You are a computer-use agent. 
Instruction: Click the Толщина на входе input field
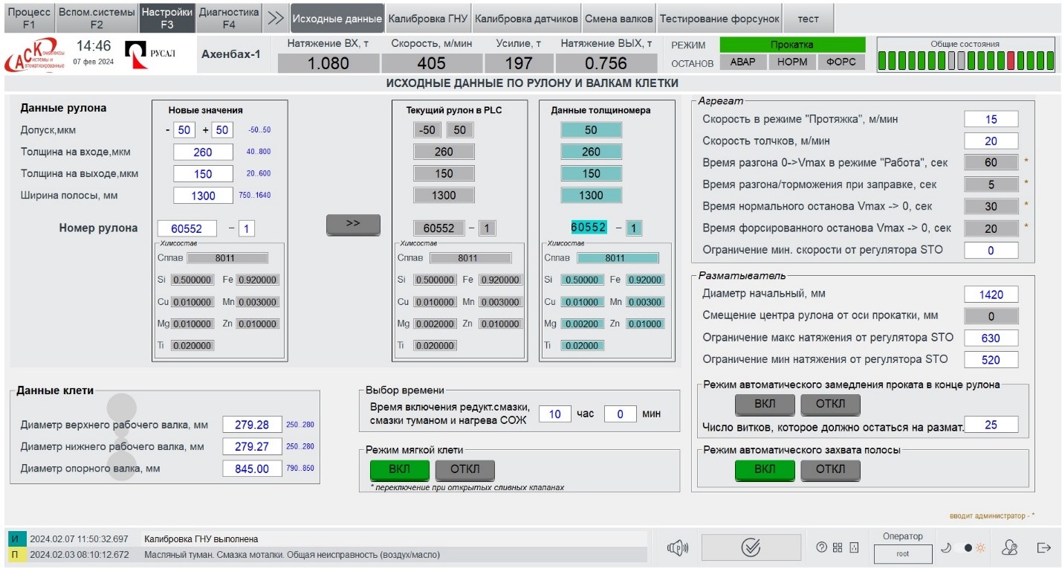[203, 152]
